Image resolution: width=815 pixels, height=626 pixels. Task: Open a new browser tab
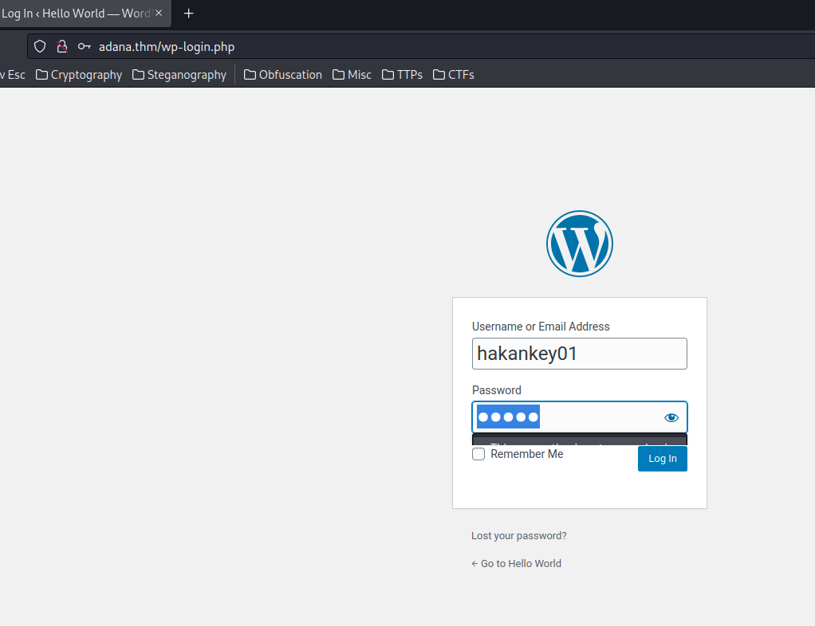[x=189, y=14]
